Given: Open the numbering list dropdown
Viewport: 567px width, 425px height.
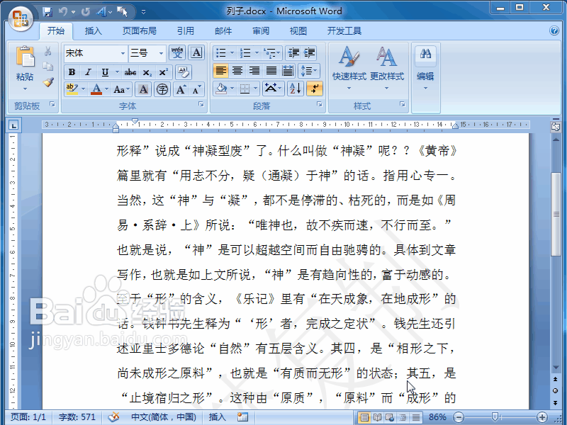Looking at the screenshot, I should click(257, 53).
